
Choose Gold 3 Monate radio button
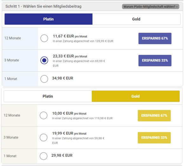tap(43, 137)
